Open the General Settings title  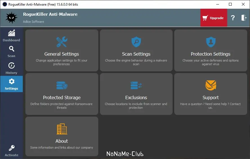click(x=62, y=54)
